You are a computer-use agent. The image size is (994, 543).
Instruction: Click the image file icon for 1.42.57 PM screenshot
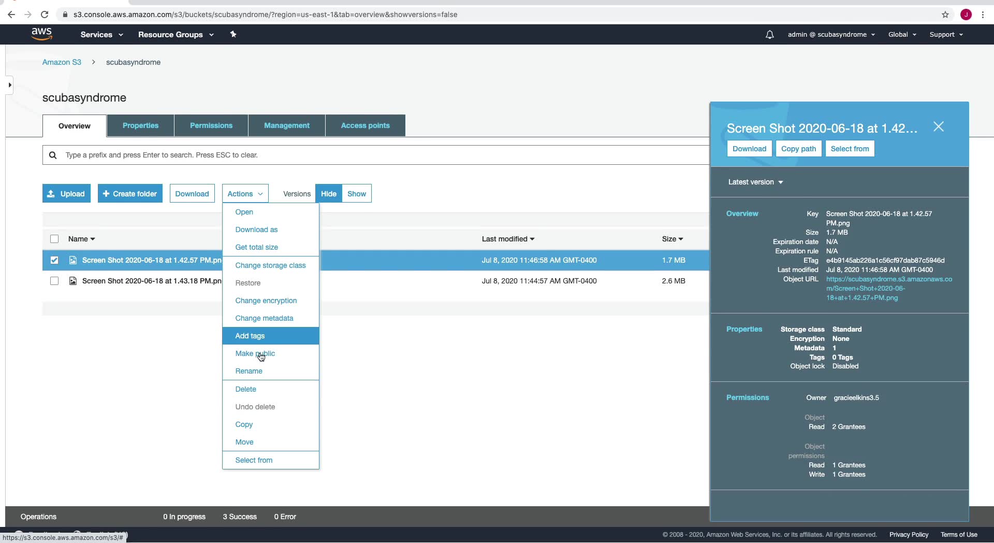[73, 260]
